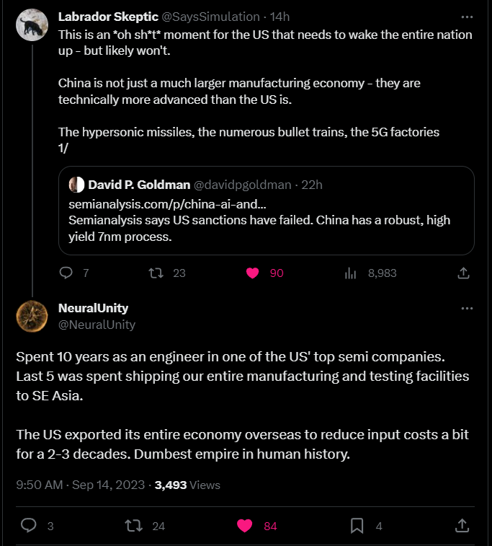Open David P. Goldman's quoted tweet

click(x=267, y=211)
